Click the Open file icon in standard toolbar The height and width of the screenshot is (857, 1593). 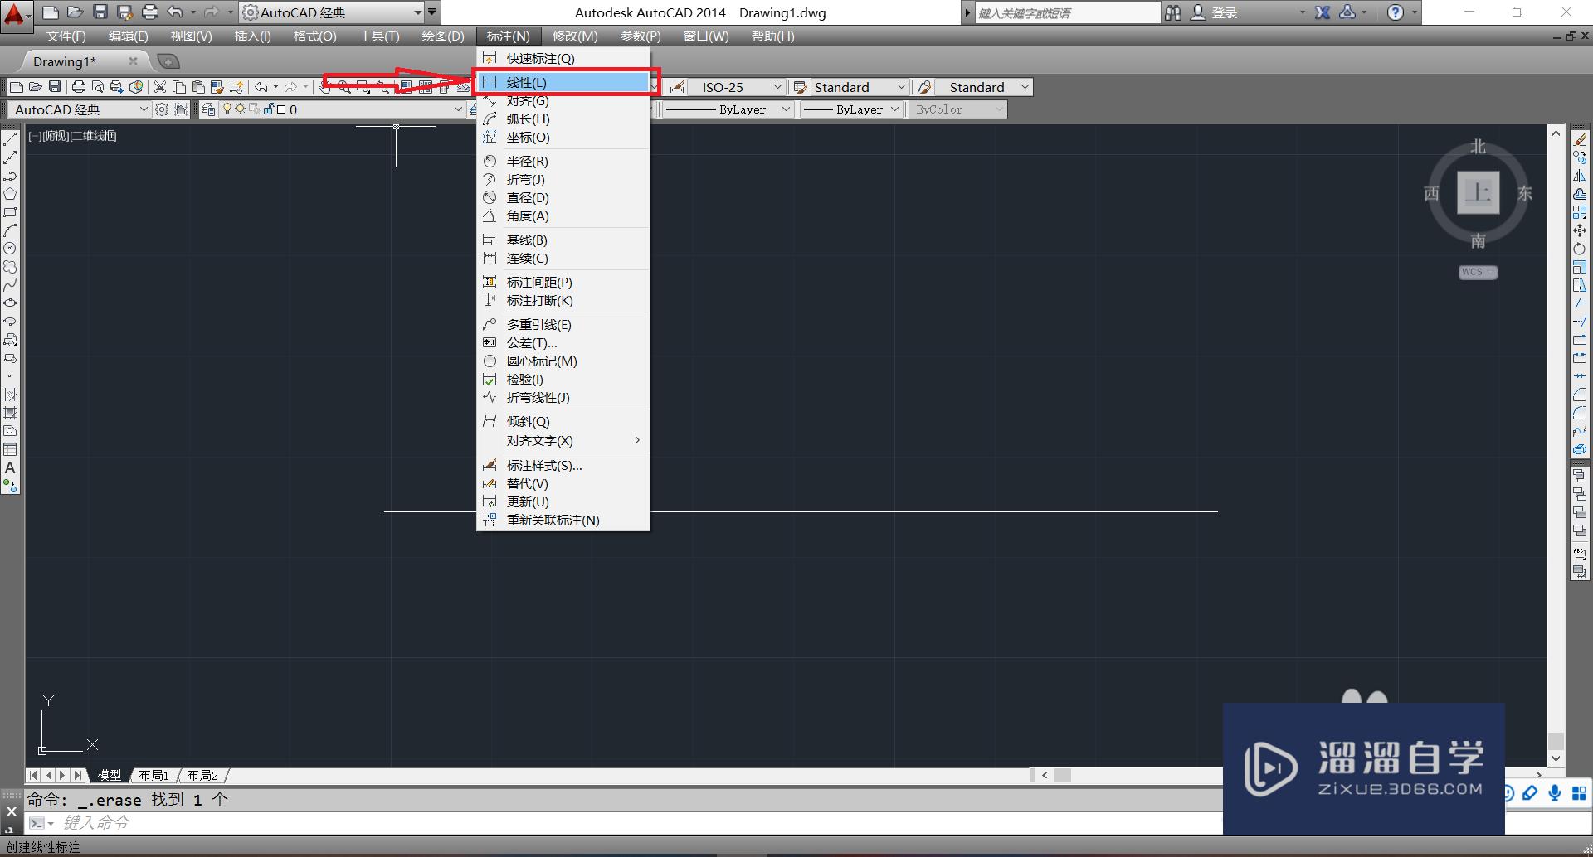point(36,87)
